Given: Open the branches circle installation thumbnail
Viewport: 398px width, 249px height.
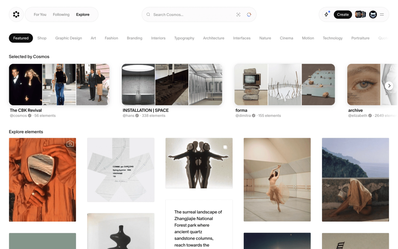Looking at the screenshot, I should [x=285, y=84].
